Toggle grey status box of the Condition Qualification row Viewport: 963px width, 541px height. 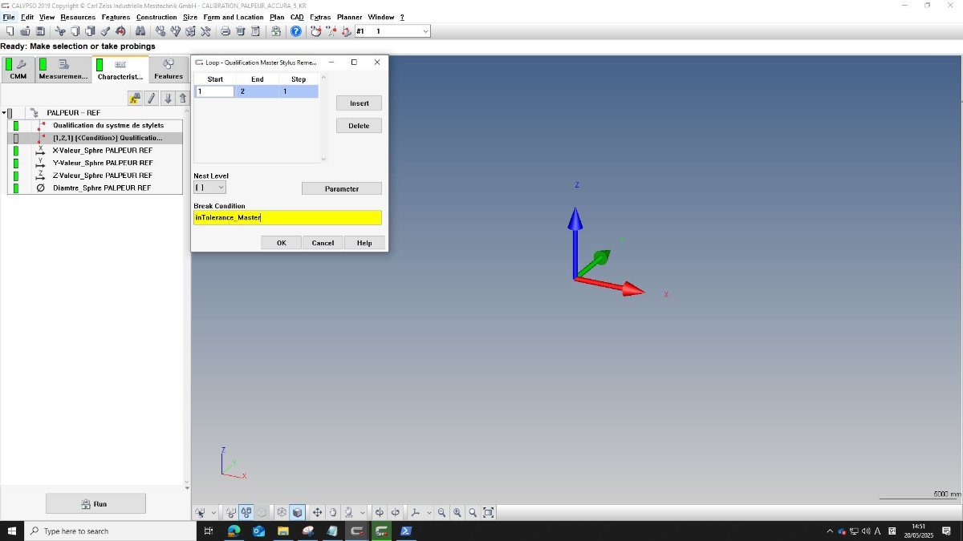(x=16, y=138)
